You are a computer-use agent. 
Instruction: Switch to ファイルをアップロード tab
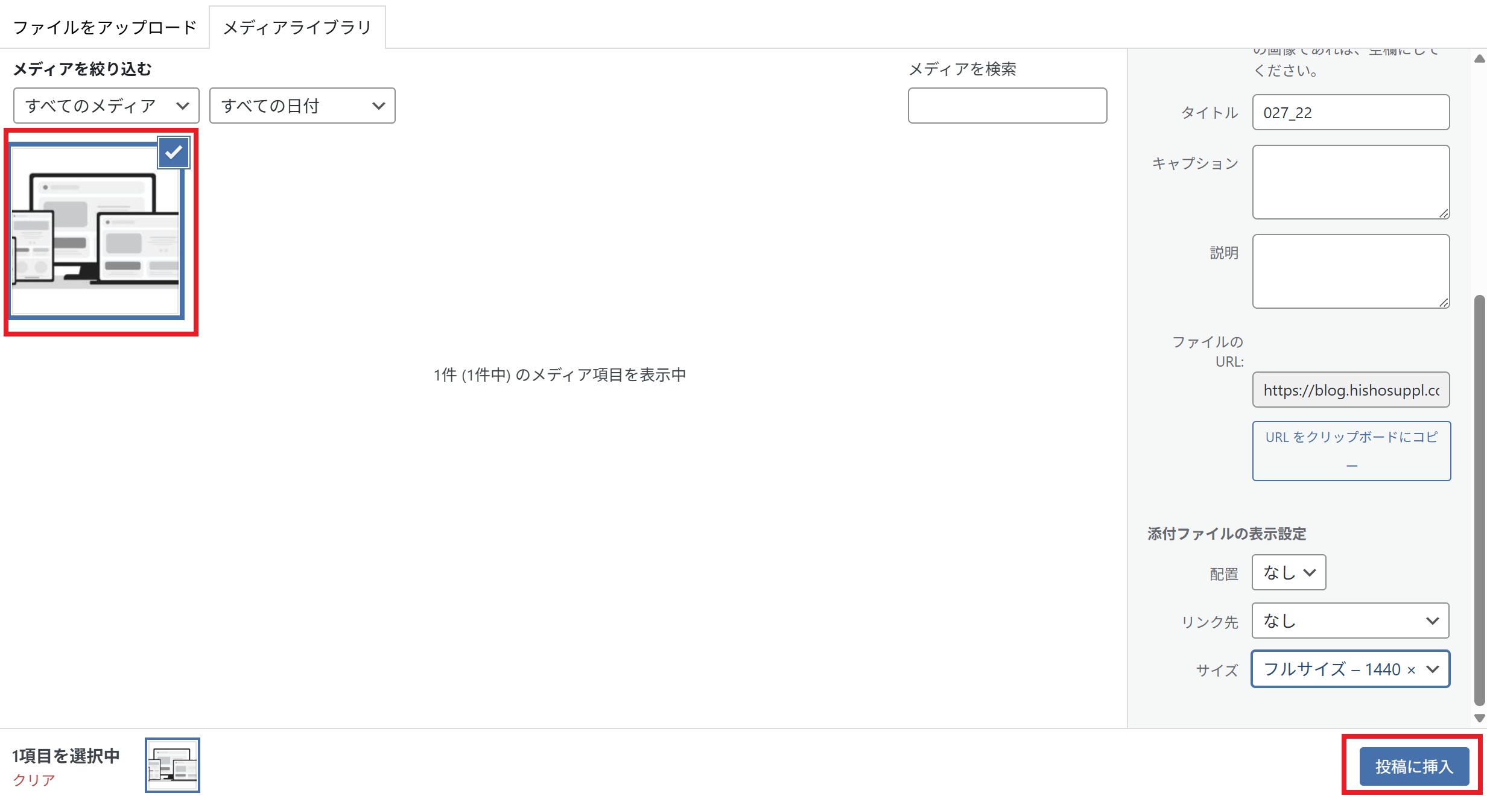pyautogui.click(x=105, y=28)
